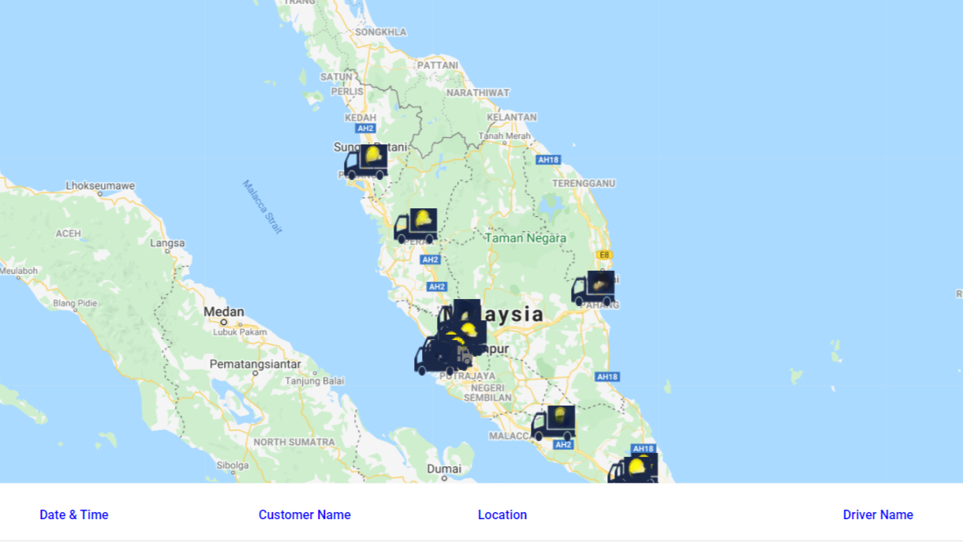Click the AH18 road badge near Terengganu
This screenshot has width=963, height=542.
pos(547,160)
